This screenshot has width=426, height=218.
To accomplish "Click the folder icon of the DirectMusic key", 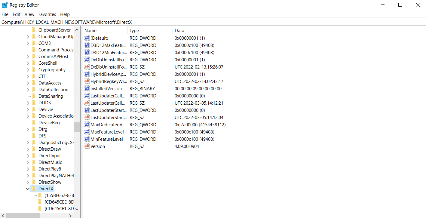I will (34, 162).
